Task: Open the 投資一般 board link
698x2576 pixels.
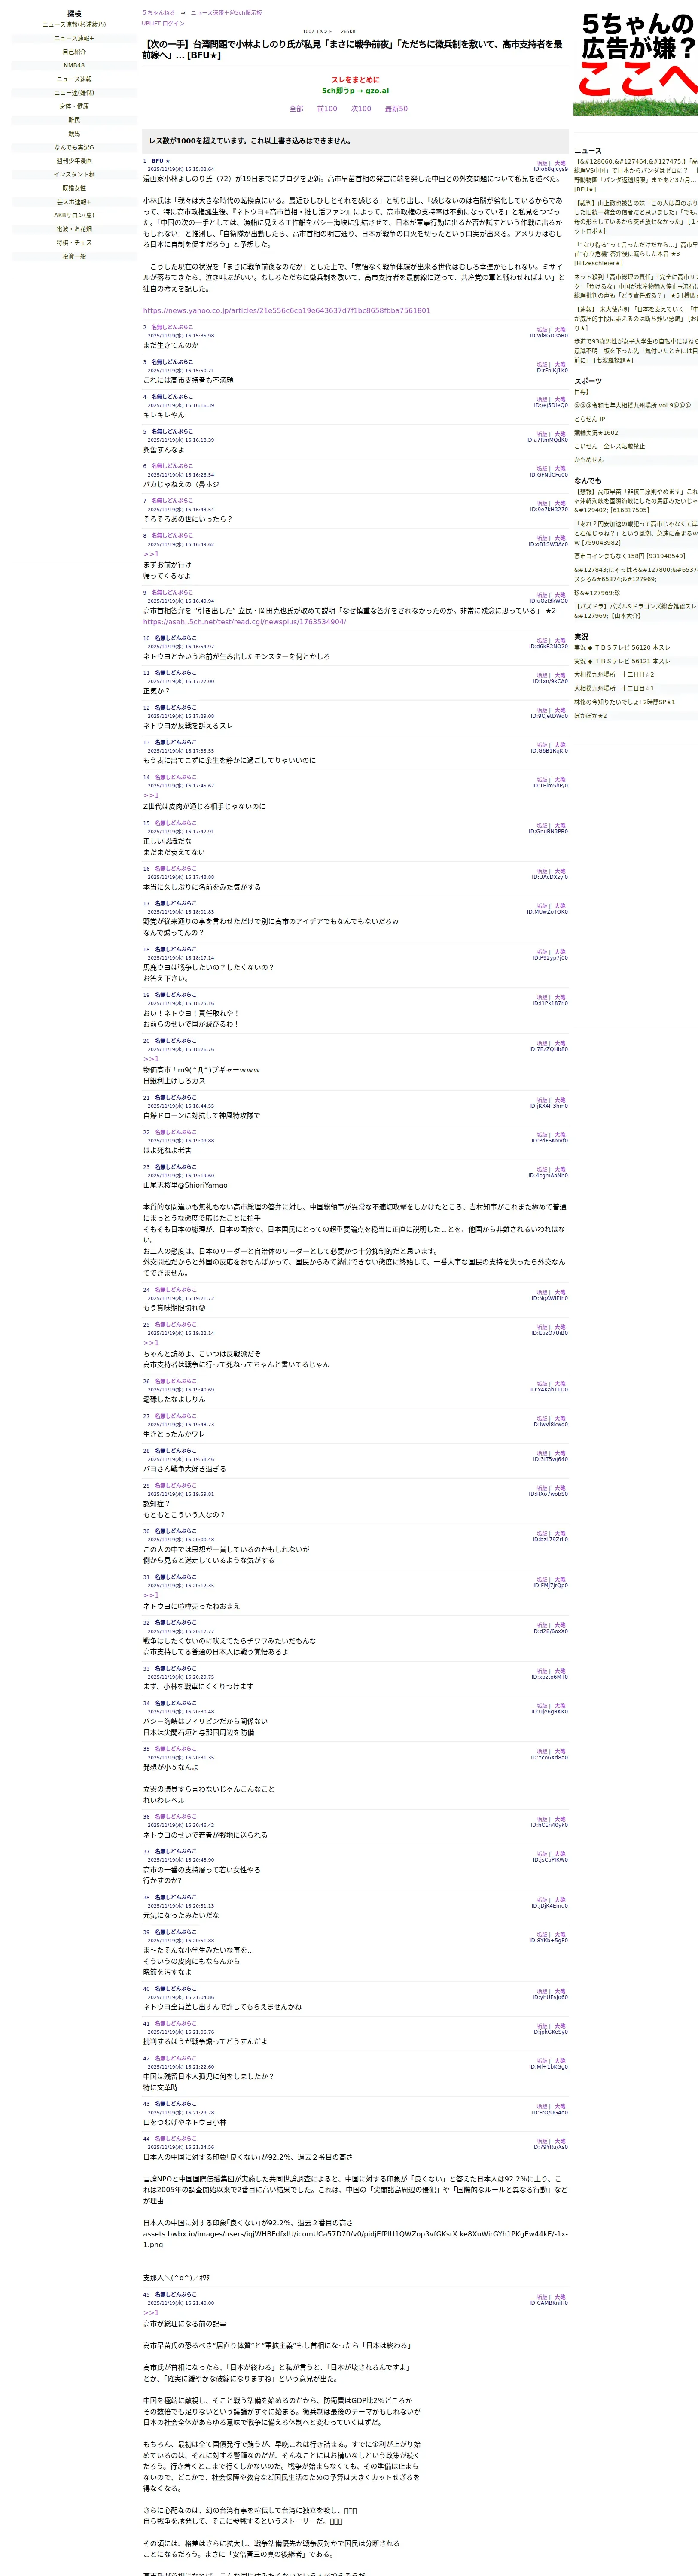Action: (x=74, y=256)
